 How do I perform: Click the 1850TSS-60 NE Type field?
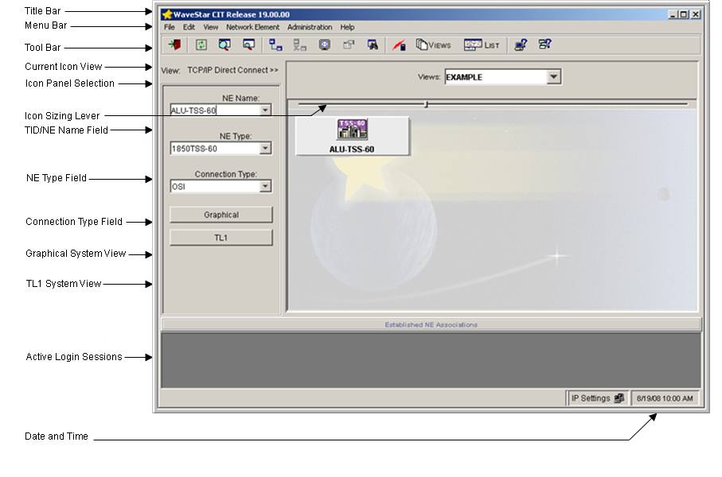(215, 148)
